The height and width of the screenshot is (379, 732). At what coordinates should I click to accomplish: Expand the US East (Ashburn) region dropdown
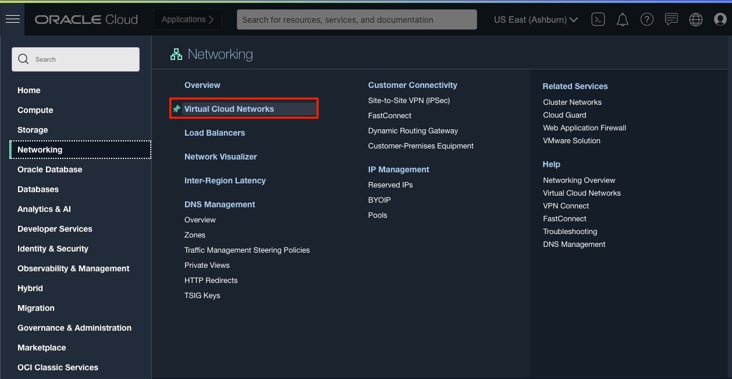point(536,19)
